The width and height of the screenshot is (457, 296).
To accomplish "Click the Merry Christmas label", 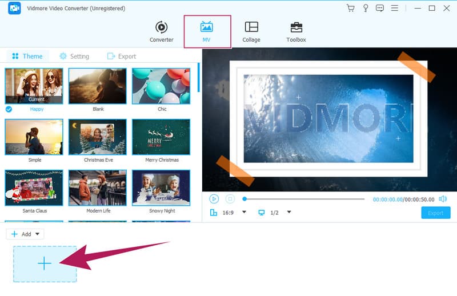I will [x=162, y=160].
